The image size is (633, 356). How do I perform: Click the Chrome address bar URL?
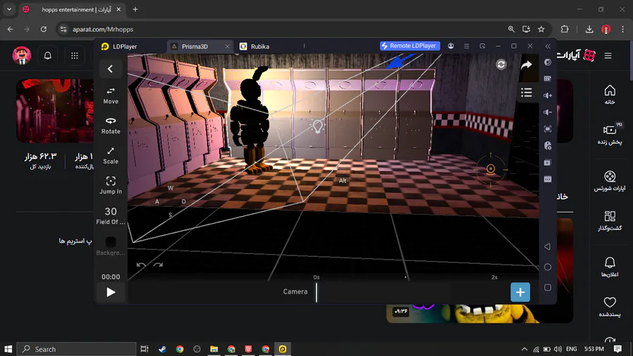pos(103,29)
